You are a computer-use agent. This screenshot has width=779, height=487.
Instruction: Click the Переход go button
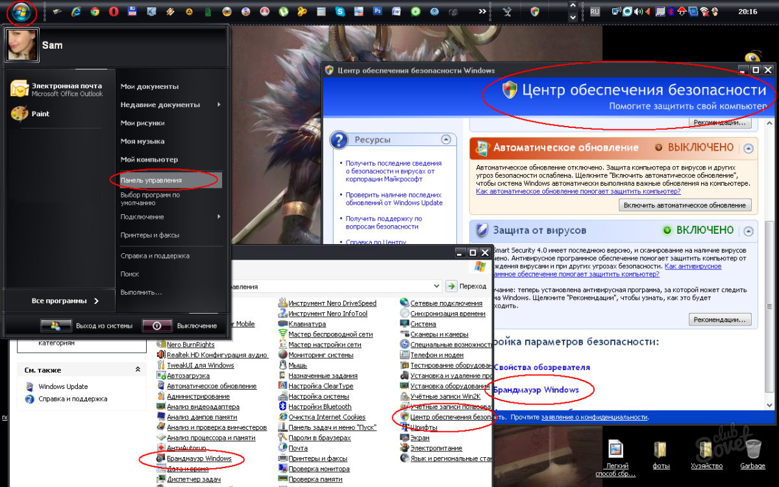[x=467, y=286]
